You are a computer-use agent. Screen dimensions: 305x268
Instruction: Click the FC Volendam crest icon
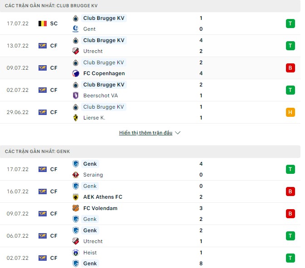(76, 208)
